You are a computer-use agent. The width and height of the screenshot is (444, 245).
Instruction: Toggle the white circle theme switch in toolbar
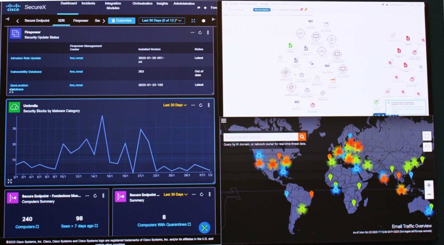pos(203,21)
